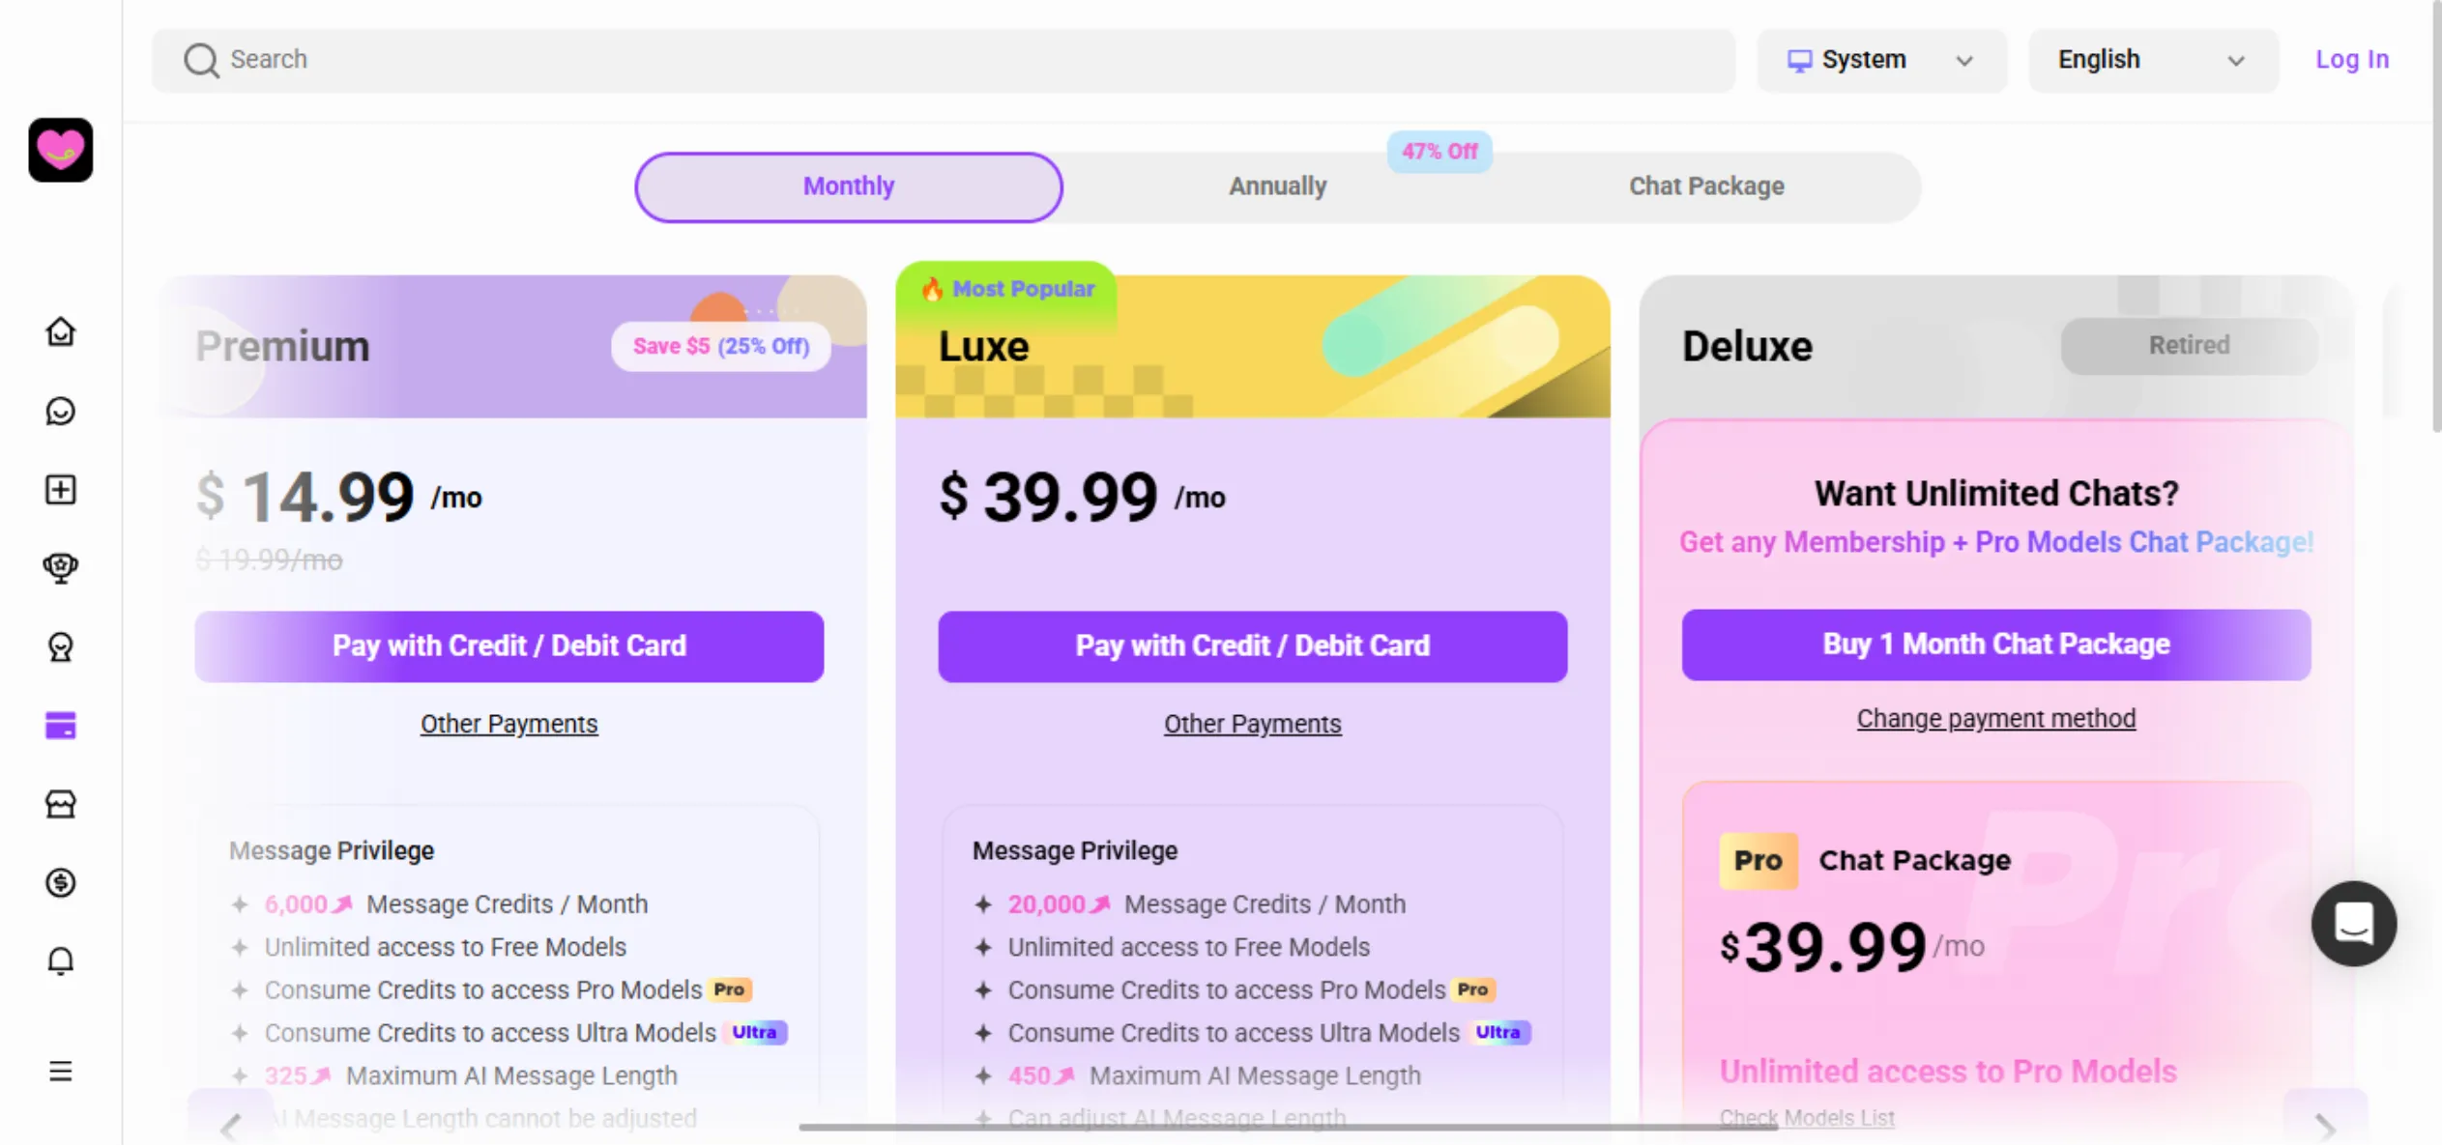The image size is (2442, 1146).
Task: Switch to Chat Package option
Action: 1706,186
